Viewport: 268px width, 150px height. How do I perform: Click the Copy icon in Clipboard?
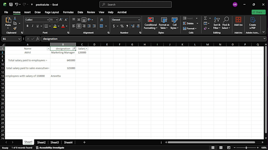tap(15, 23)
